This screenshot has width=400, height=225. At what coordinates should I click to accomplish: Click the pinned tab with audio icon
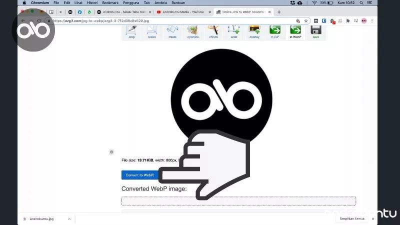60,12
